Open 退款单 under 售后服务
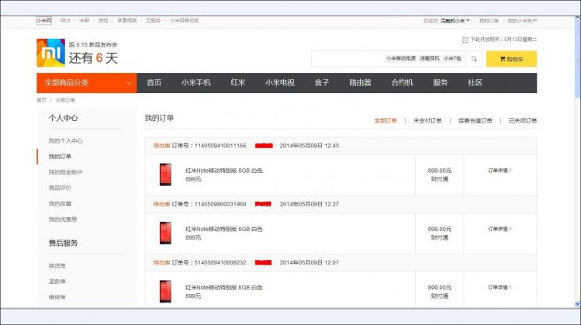This screenshot has height=325, width=581. [x=57, y=282]
